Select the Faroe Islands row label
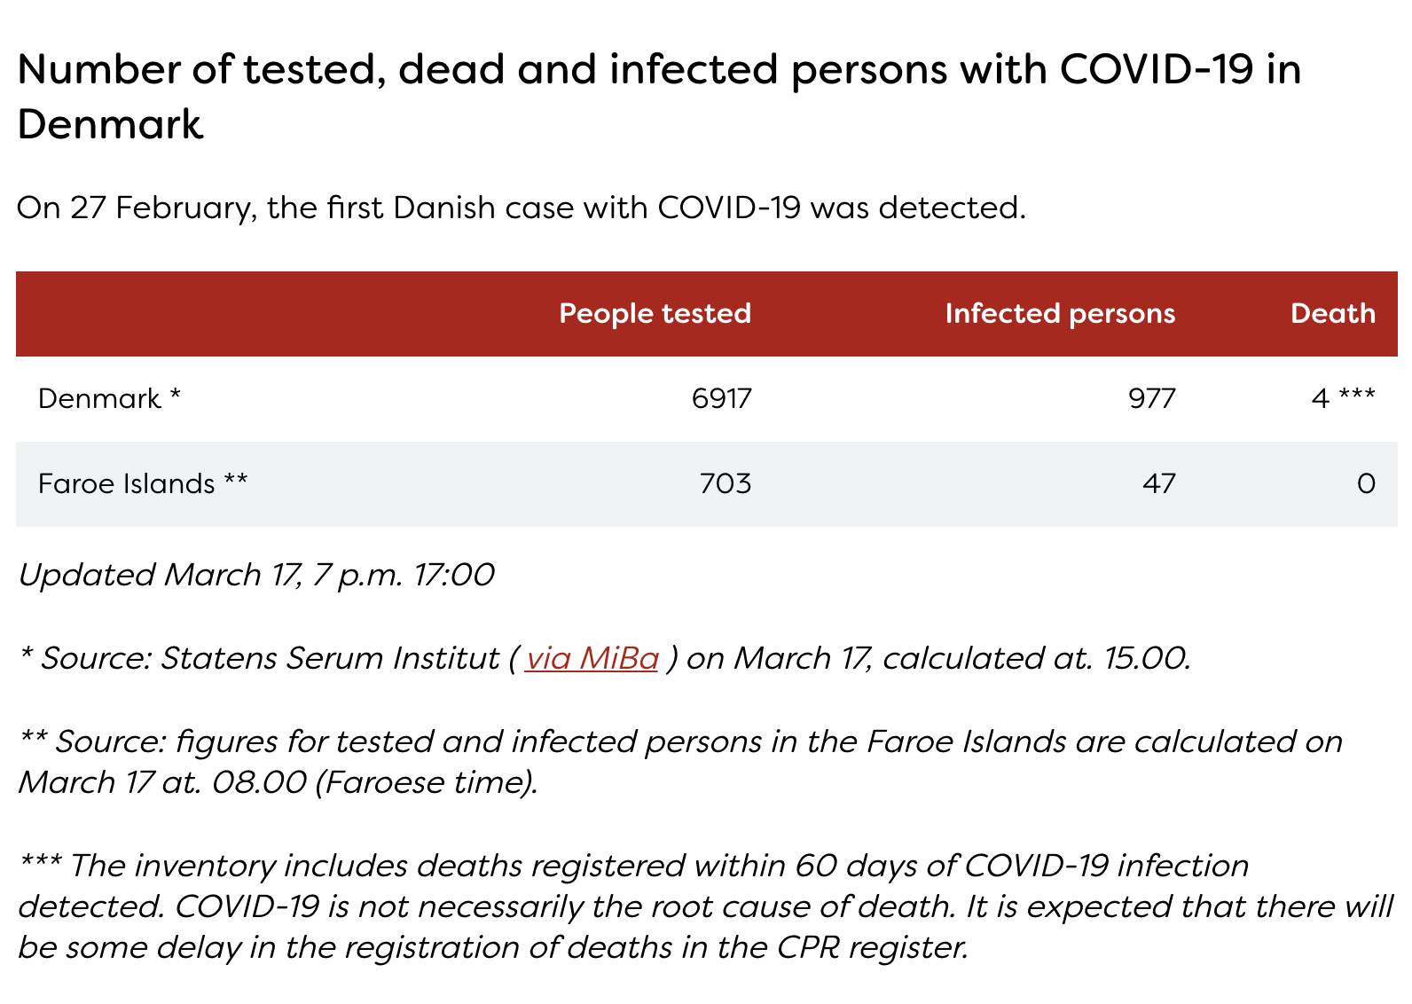 (143, 483)
